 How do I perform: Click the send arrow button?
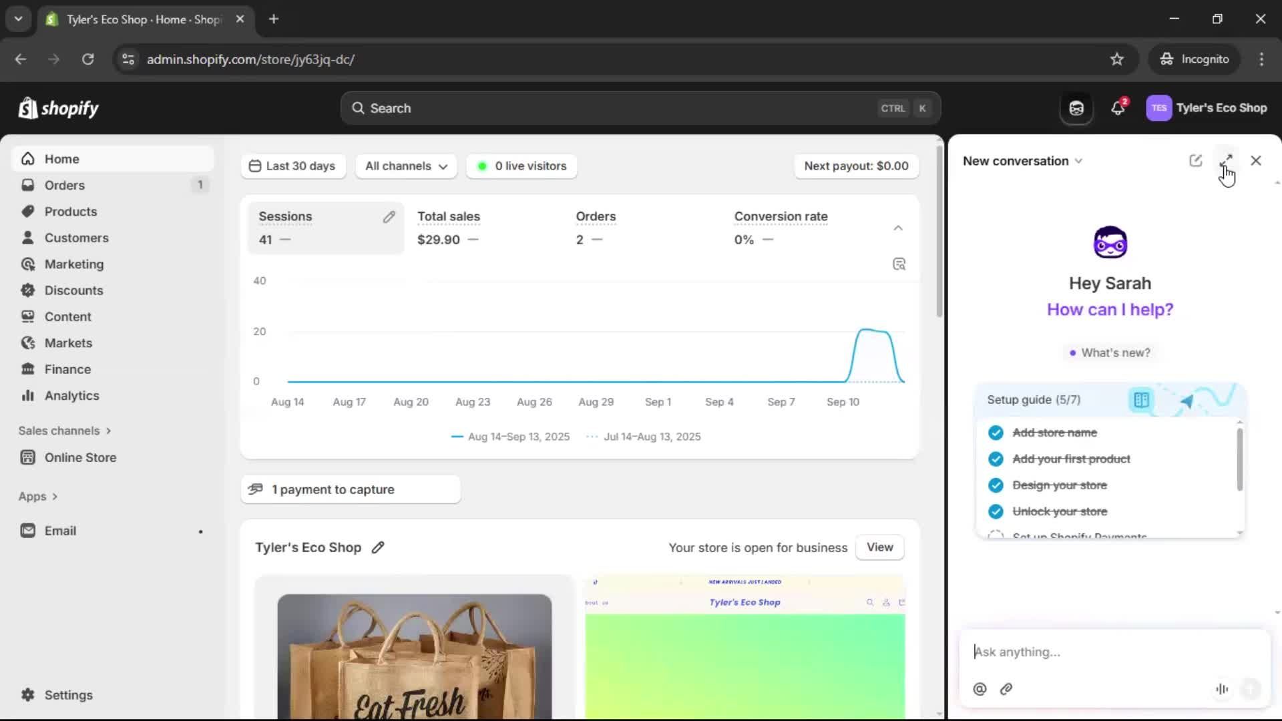pyautogui.click(x=1251, y=688)
